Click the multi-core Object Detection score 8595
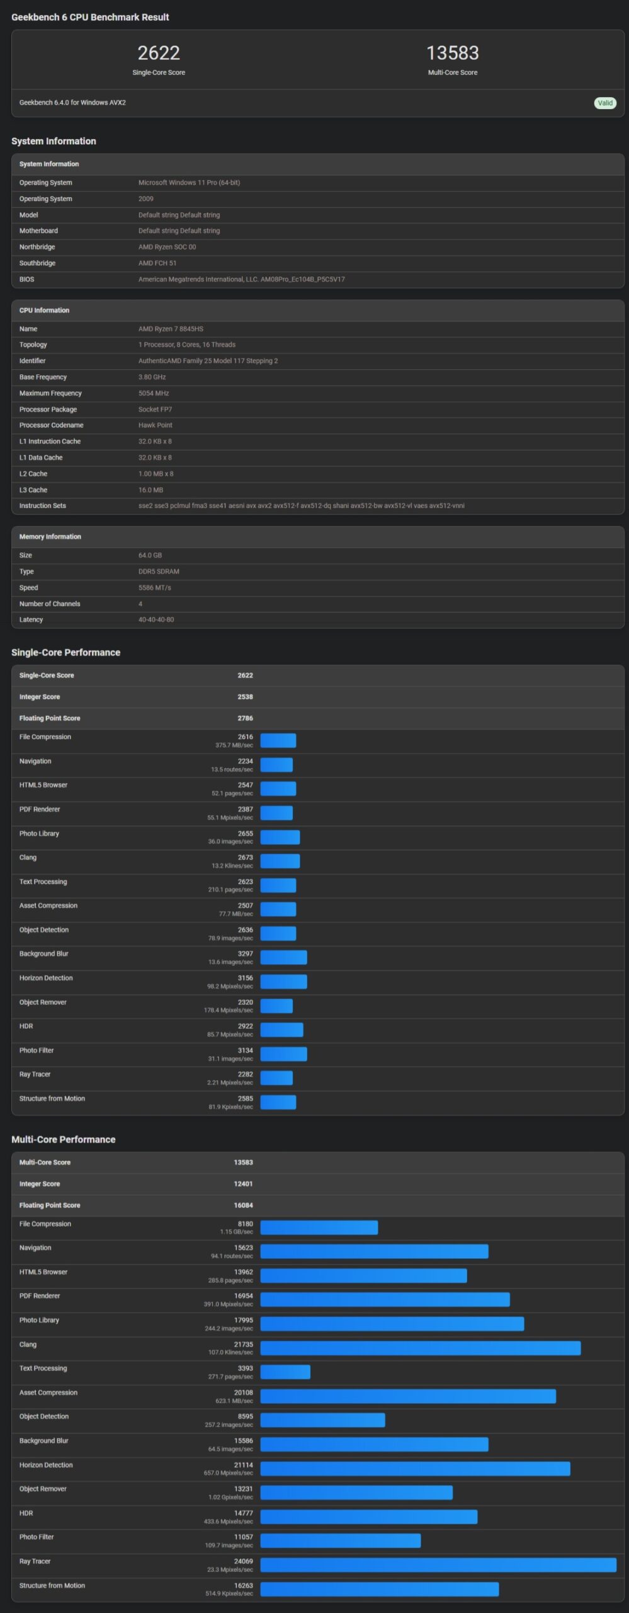The width and height of the screenshot is (629, 1613). point(245,1416)
